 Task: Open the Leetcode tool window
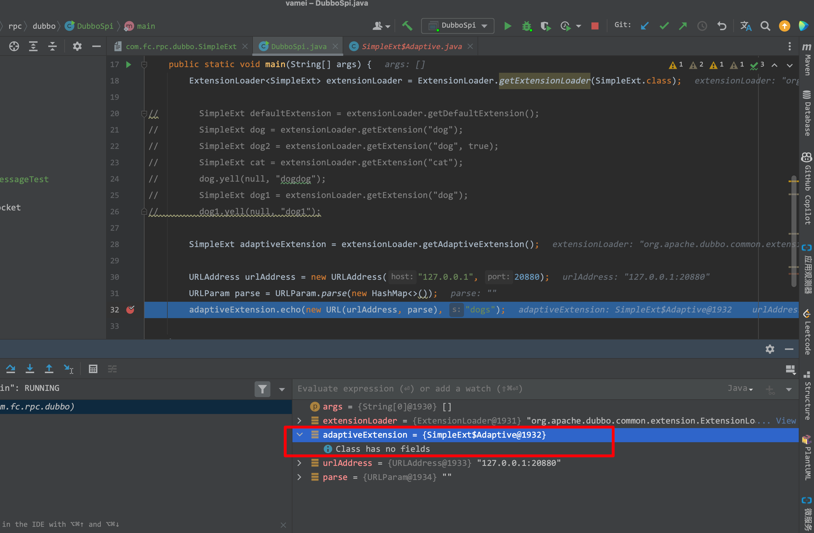tap(807, 332)
